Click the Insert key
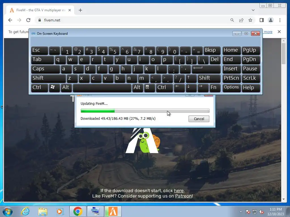Viewport: 290px width, 217px height. tap(232, 70)
